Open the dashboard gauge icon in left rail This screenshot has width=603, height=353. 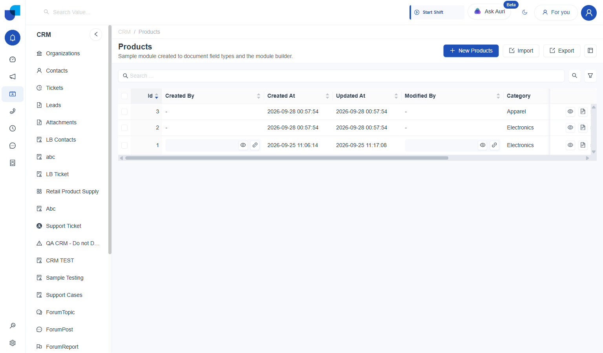13,59
